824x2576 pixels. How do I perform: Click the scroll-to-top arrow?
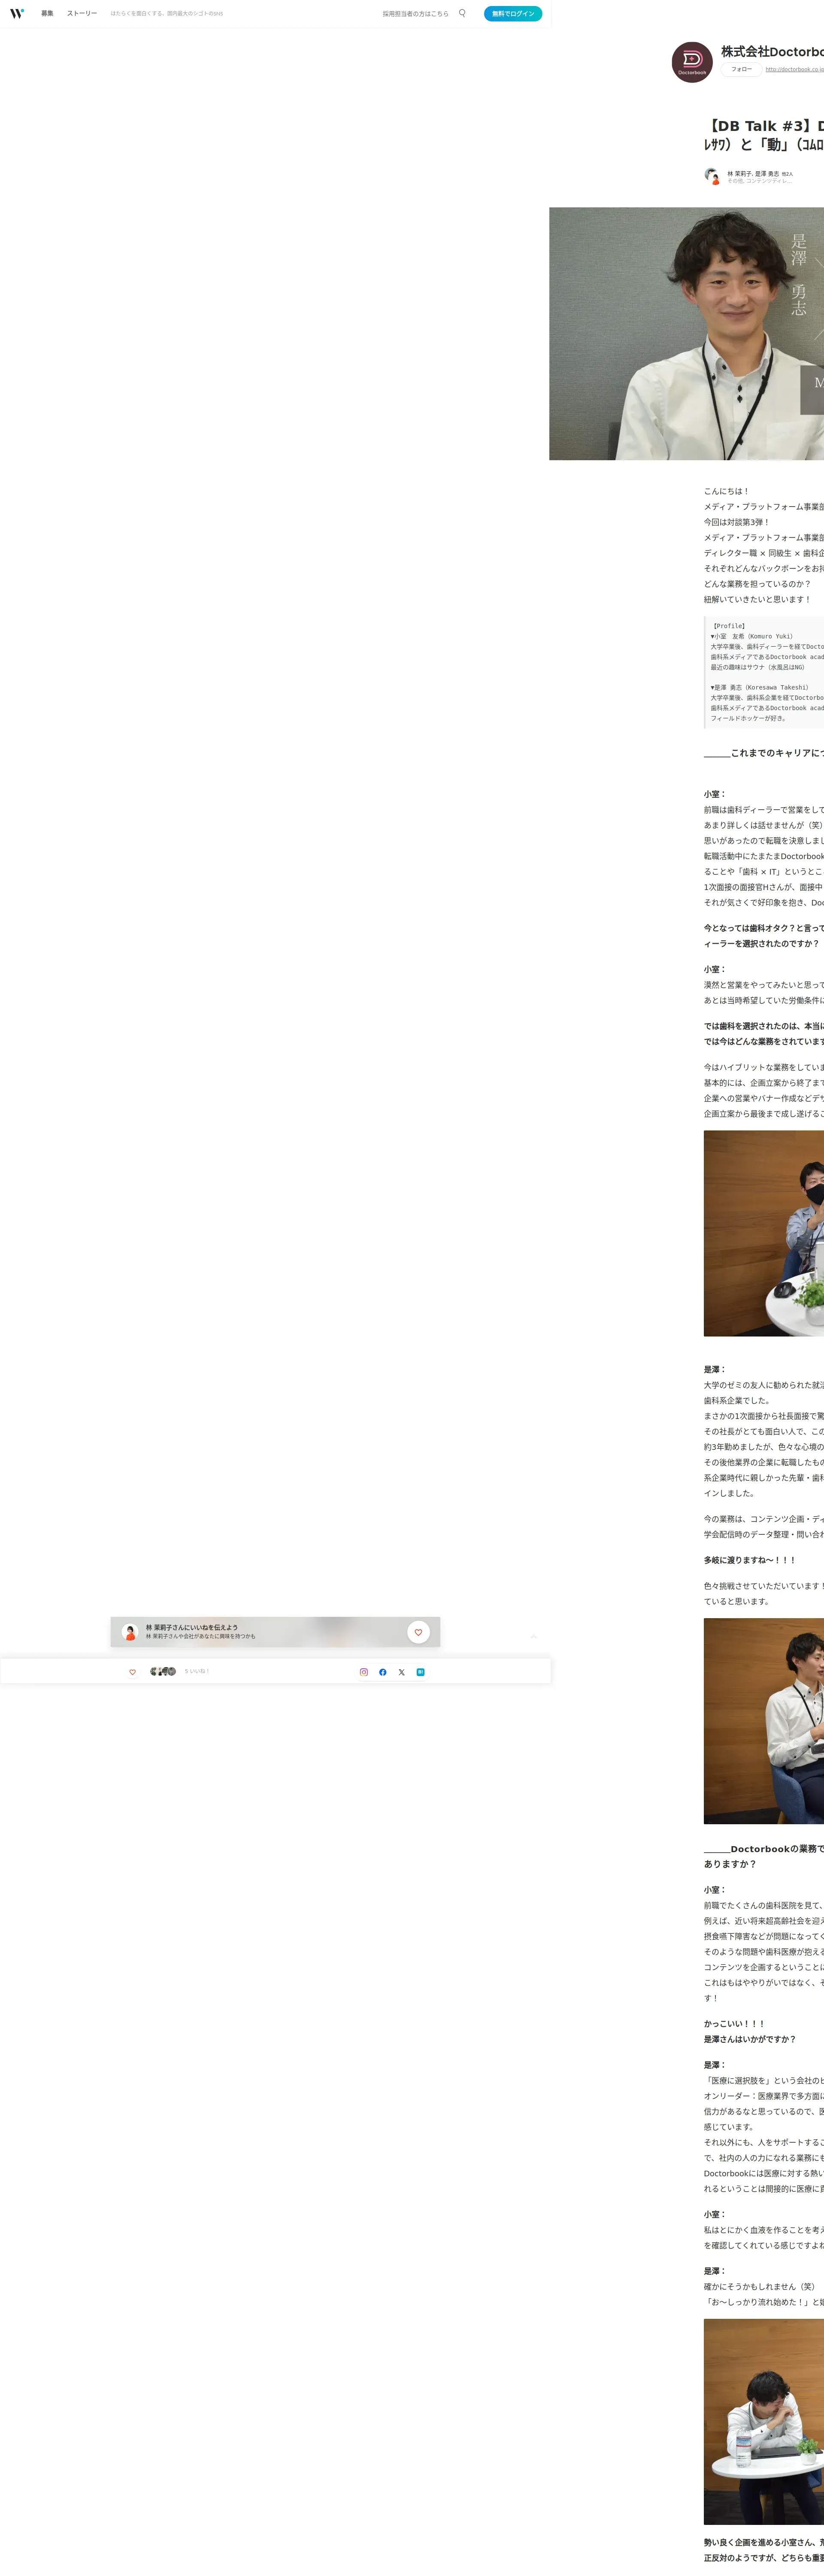534,1636
